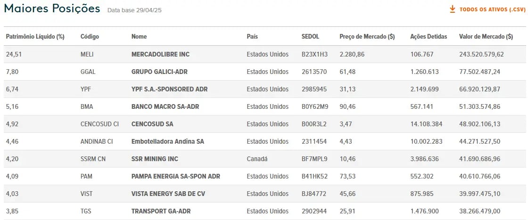This screenshot has height=220, width=528.
Task: Select the TRANSPORT GA-ADR name
Action: pyautogui.click(x=161, y=211)
